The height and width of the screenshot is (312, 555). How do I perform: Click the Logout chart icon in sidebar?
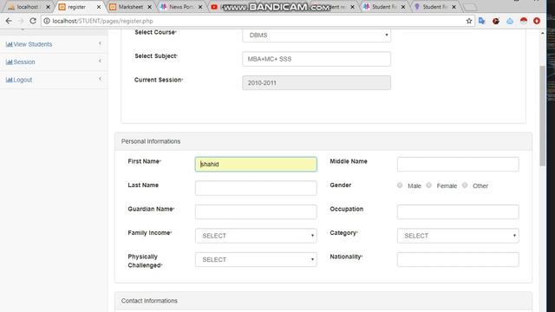point(10,80)
